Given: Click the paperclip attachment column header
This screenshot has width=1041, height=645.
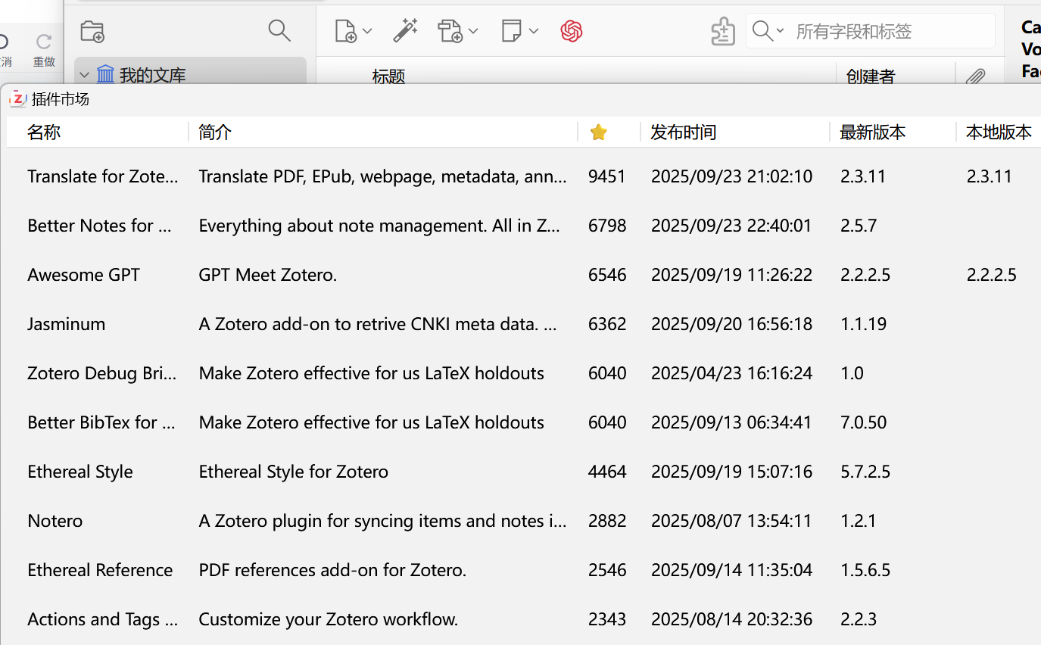Looking at the screenshot, I should pyautogui.click(x=976, y=76).
